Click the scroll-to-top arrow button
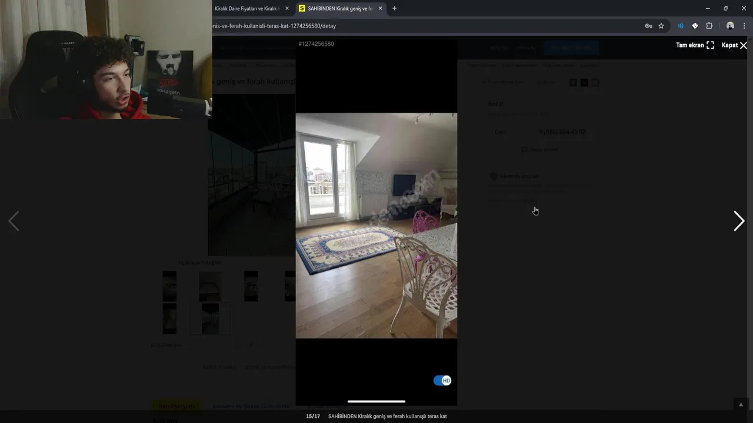The width and height of the screenshot is (753, 423). tap(741, 404)
